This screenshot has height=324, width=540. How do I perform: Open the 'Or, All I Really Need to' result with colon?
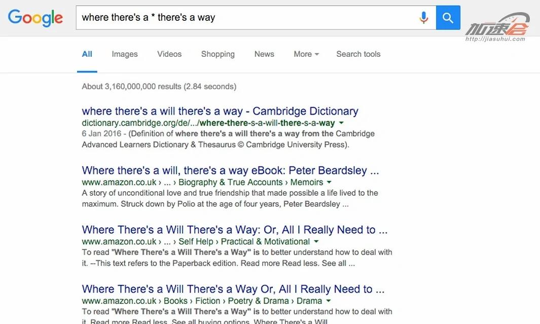point(234,230)
